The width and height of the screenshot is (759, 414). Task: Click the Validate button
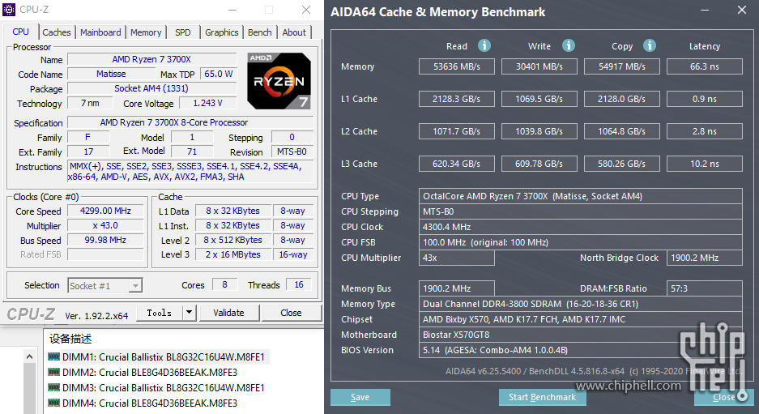[229, 313]
